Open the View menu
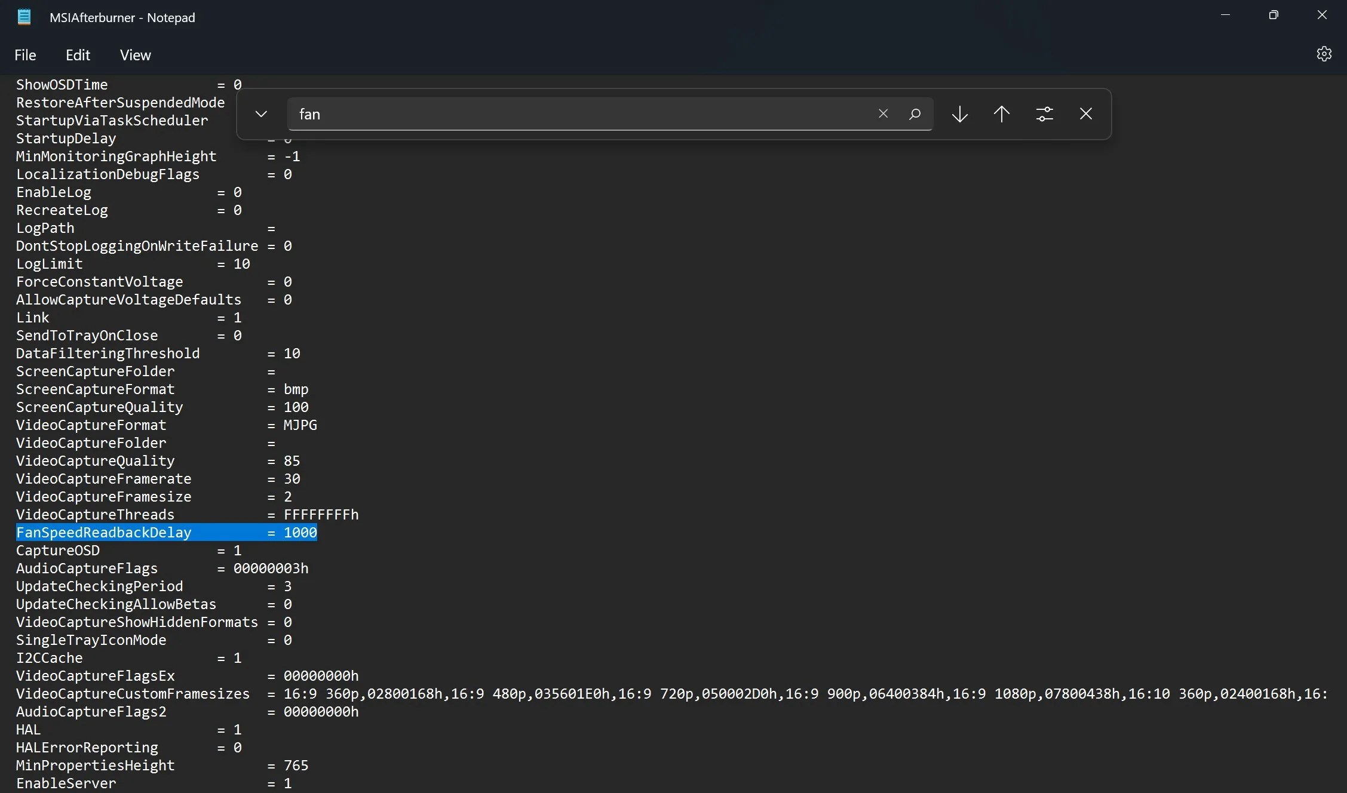The image size is (1347, 793). 135,55
